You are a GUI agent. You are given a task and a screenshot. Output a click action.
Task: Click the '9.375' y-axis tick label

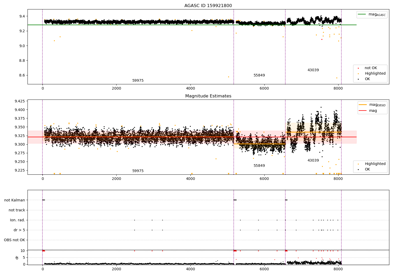(20, 119)
